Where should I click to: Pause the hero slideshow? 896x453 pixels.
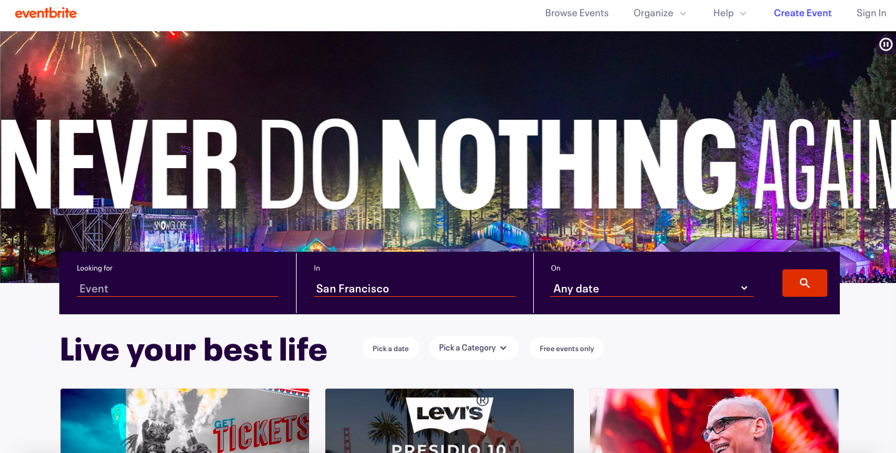click(885, 44)
